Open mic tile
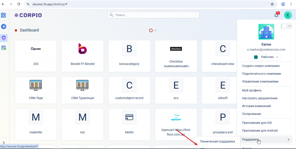The image size is (296, 149). click(82, 124)
